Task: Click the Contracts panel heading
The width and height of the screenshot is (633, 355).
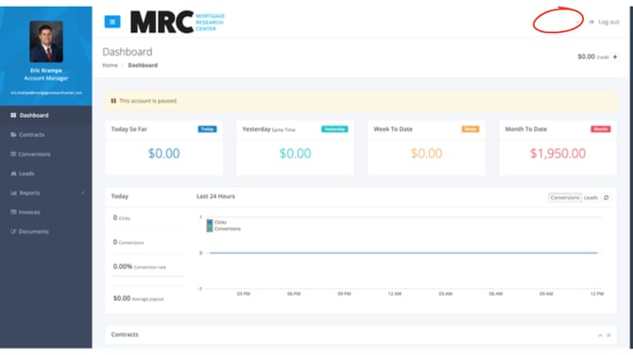Action: [125, 334]
